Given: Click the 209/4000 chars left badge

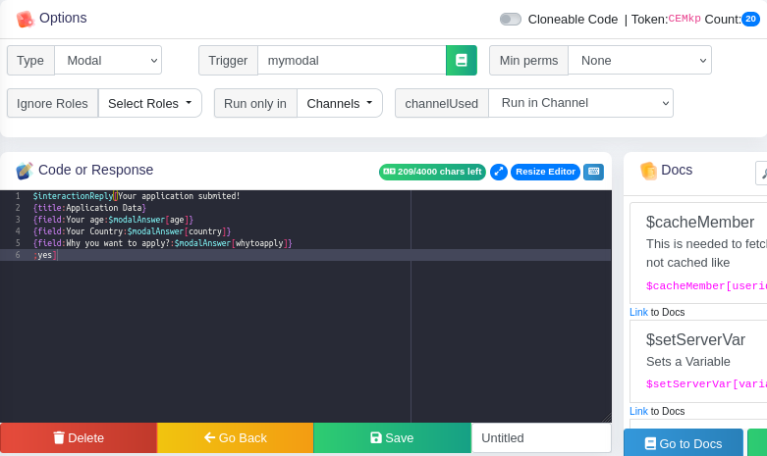Looking at the screenshot, I should point(432,172).
